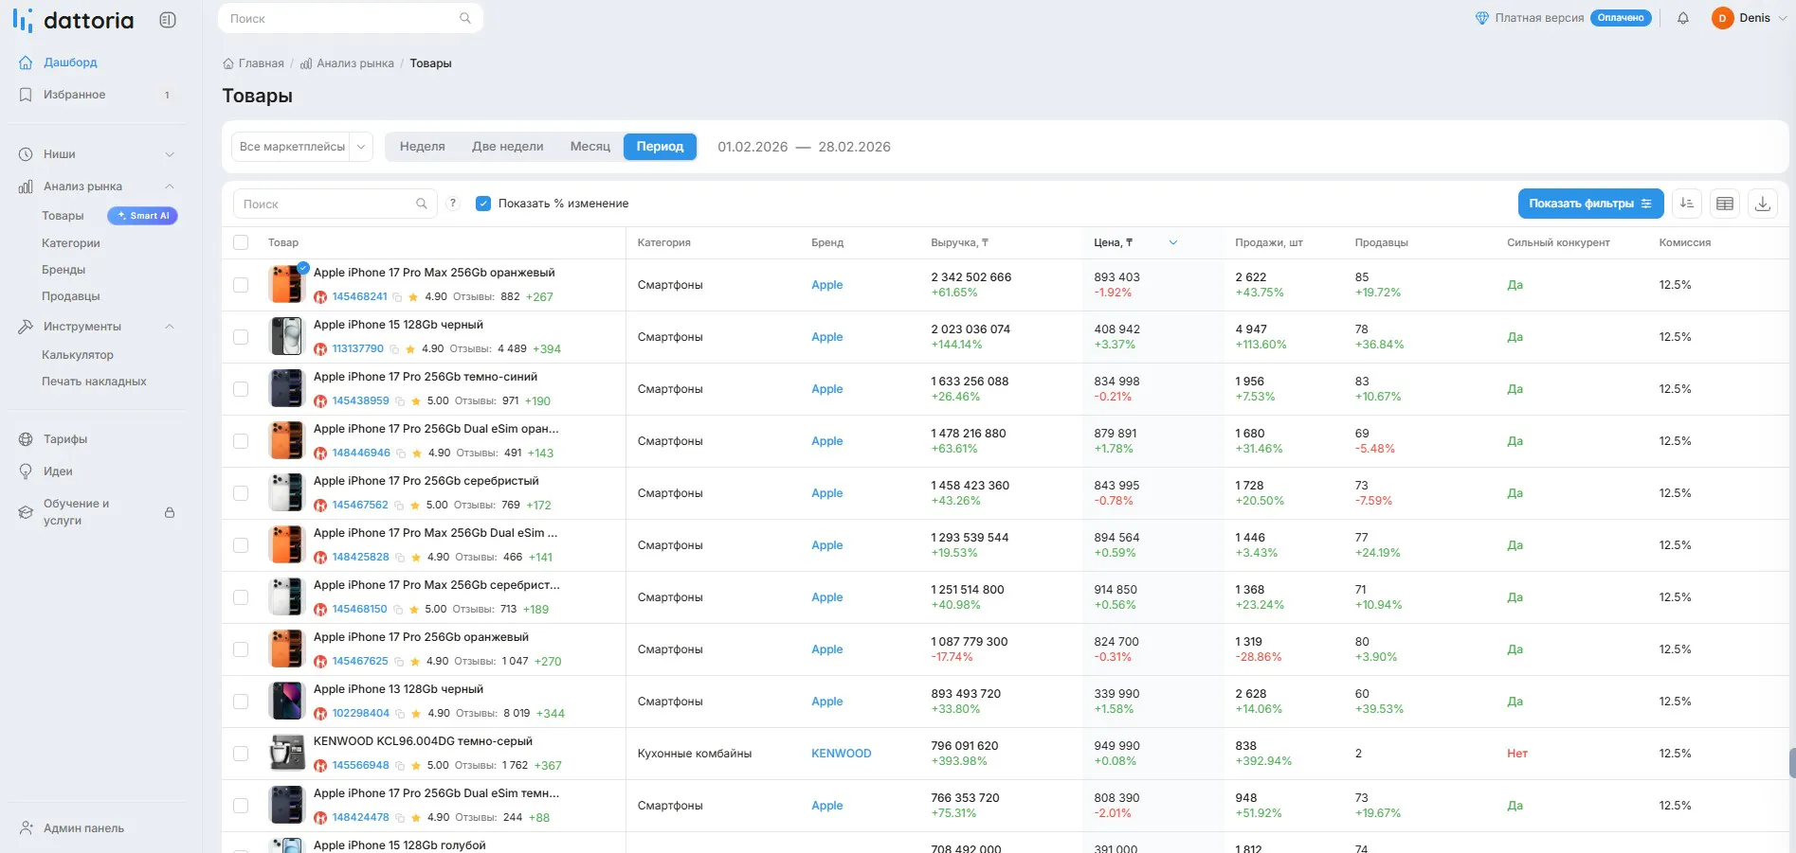
Task: Open notifications bell
Action: tap(1683, 18)
